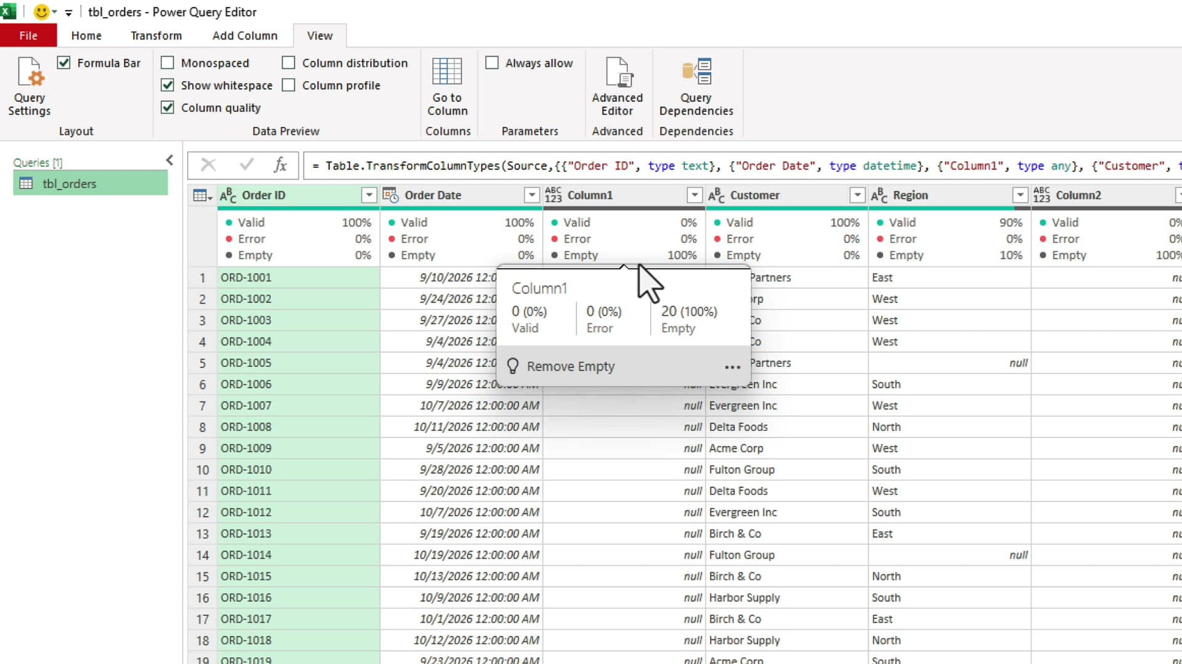Click the Excel icon in the title bar

pos(9,12)
